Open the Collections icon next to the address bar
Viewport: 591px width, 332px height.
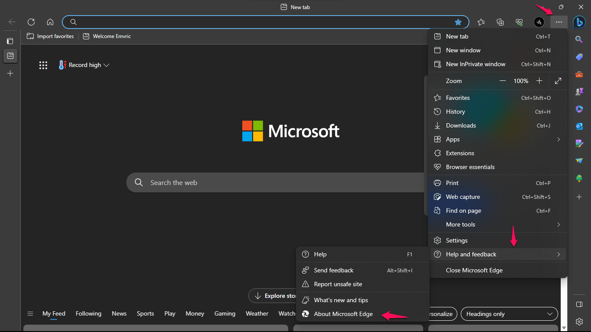[x=500, y=22]
